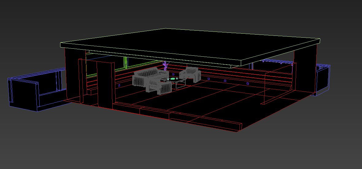
Task: Select the green window frame on the left
Action: (x=125, y=62)
